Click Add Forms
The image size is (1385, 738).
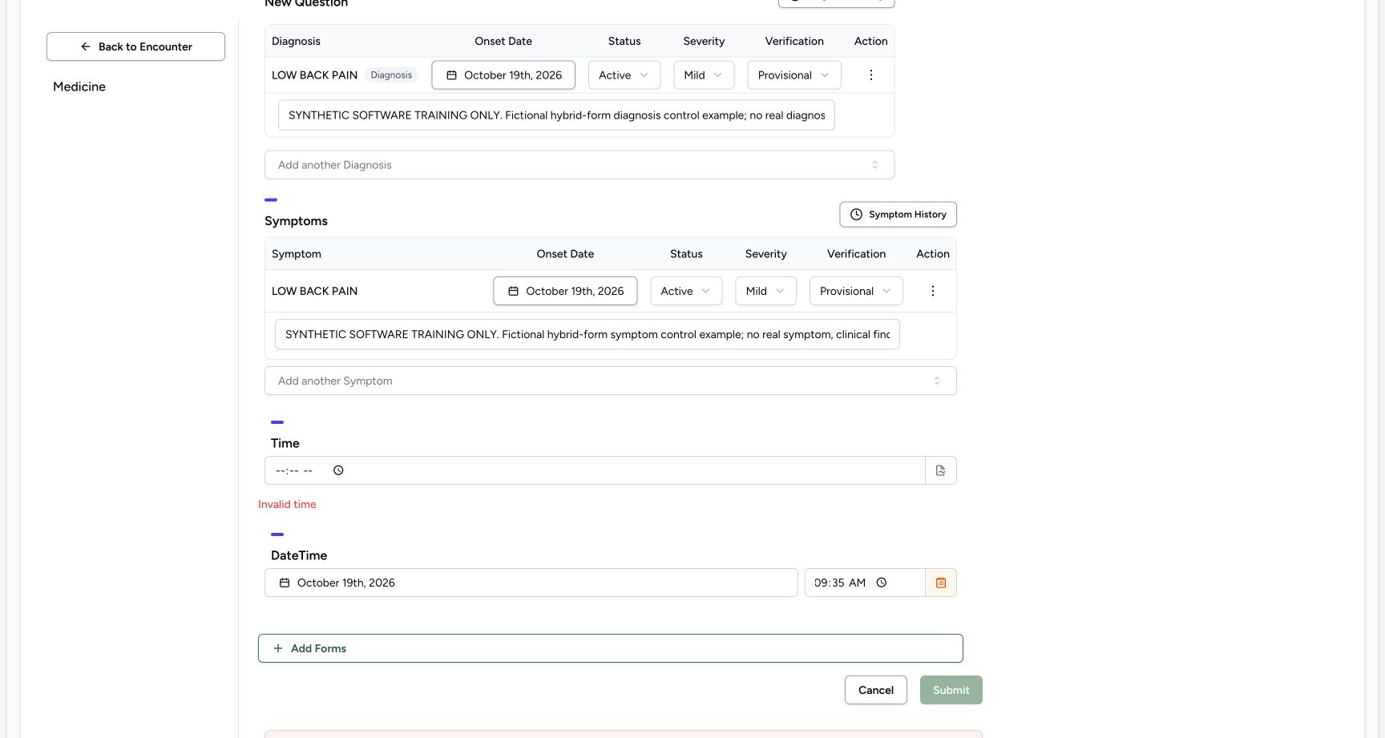click(610, 648)
